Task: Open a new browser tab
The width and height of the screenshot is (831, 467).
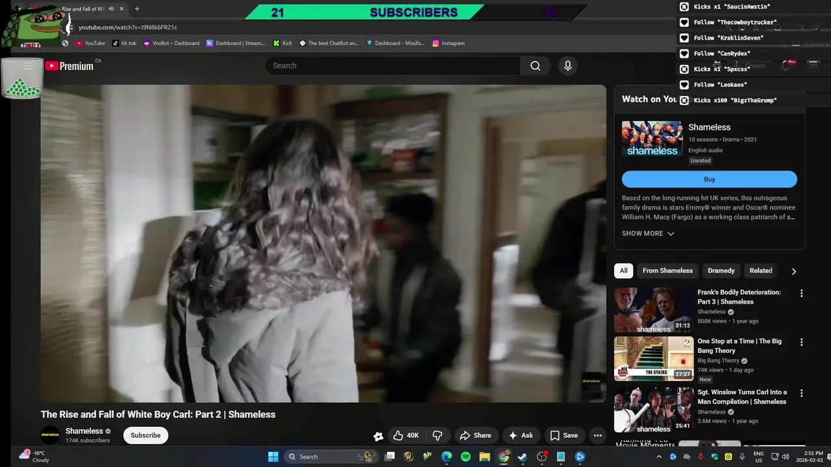Action: coord(137,9)
